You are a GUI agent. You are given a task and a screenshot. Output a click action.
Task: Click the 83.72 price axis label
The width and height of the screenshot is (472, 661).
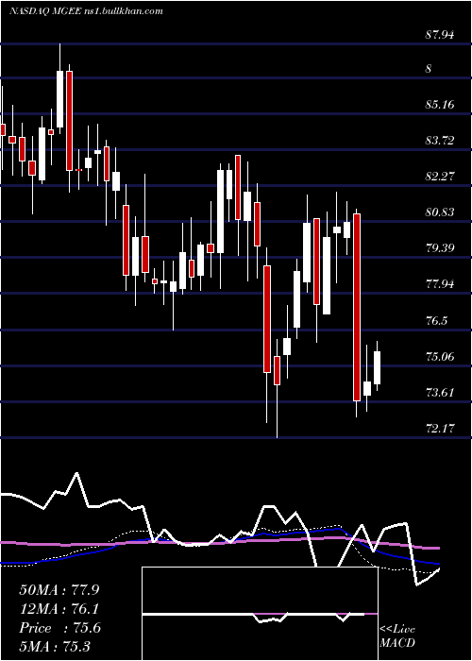coord(440,140)
